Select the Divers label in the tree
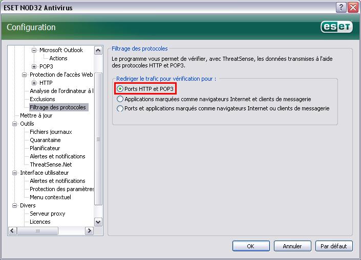 [28, 205]
